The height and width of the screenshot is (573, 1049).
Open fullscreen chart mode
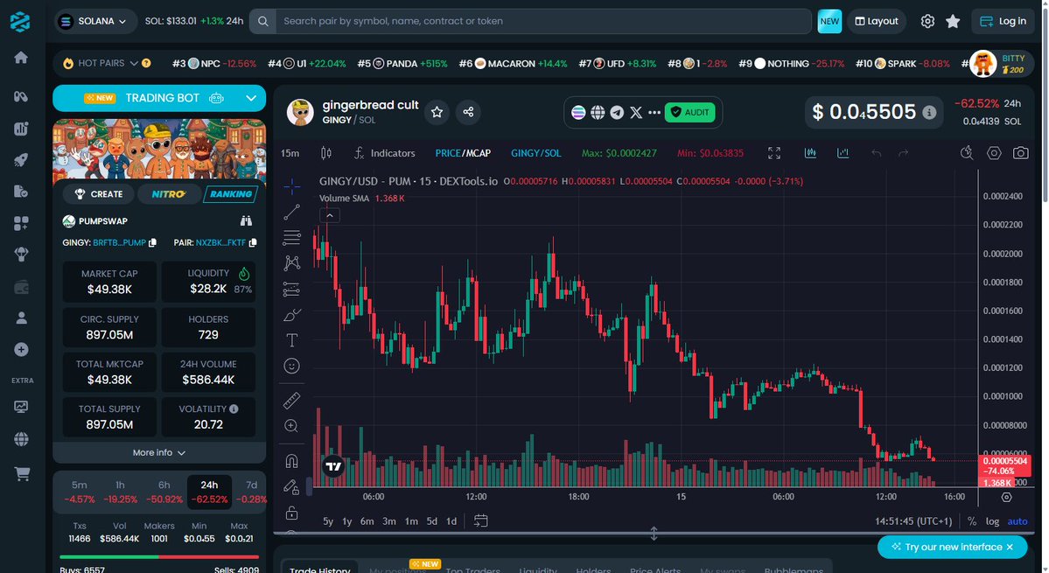(774, 153)
